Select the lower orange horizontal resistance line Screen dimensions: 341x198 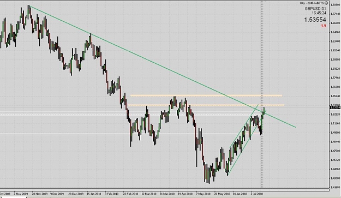(206, 105)
